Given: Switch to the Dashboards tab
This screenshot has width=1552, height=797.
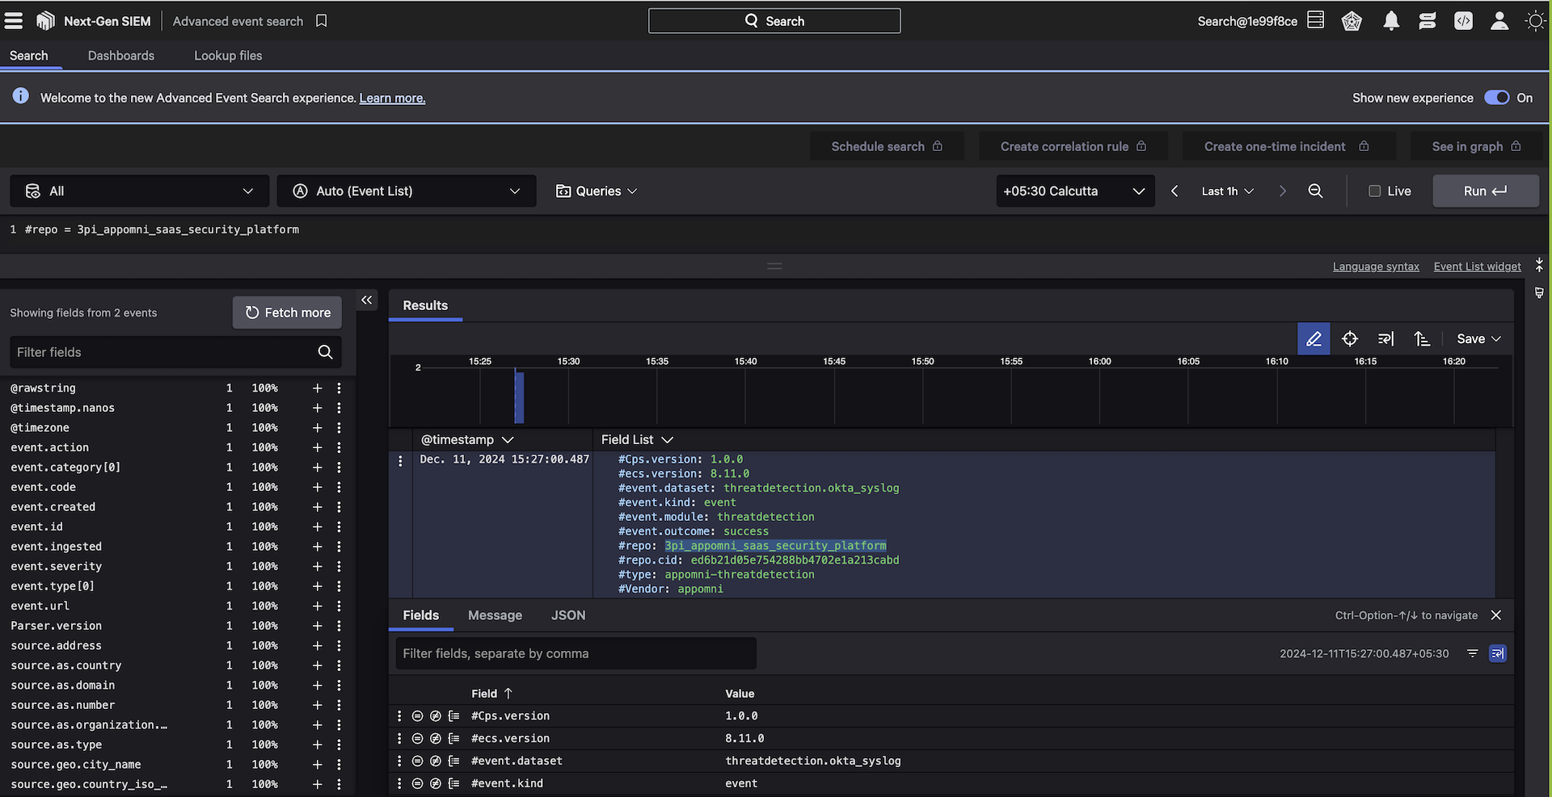Looking at the screenshot, I should 121,56.
